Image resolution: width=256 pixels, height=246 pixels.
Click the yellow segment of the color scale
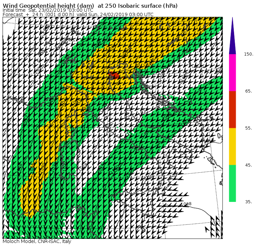pos(232,146)
